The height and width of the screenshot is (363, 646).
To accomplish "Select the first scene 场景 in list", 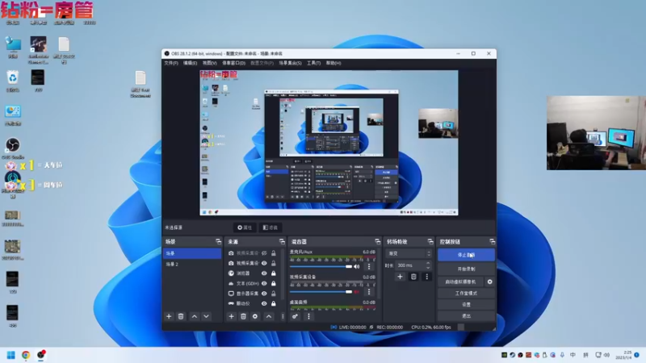I will tap(192, 253).
